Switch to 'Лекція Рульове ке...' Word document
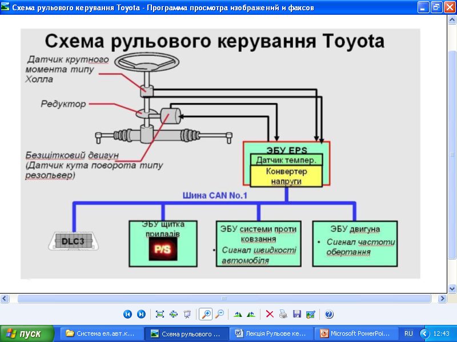 click(272, 333)
